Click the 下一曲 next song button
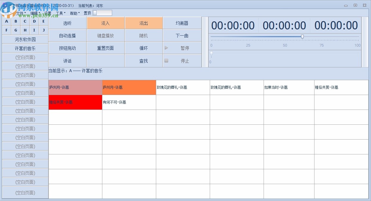 click(182, 35)
